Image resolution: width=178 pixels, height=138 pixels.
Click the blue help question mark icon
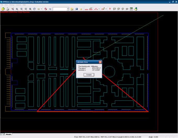click(77, 9)
